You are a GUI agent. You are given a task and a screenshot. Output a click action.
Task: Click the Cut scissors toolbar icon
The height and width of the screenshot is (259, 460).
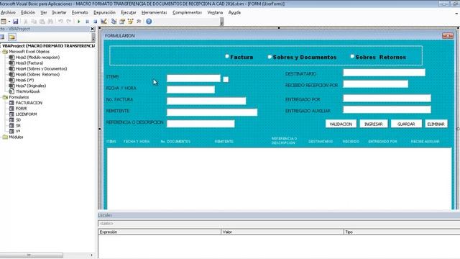coord(26,22)
